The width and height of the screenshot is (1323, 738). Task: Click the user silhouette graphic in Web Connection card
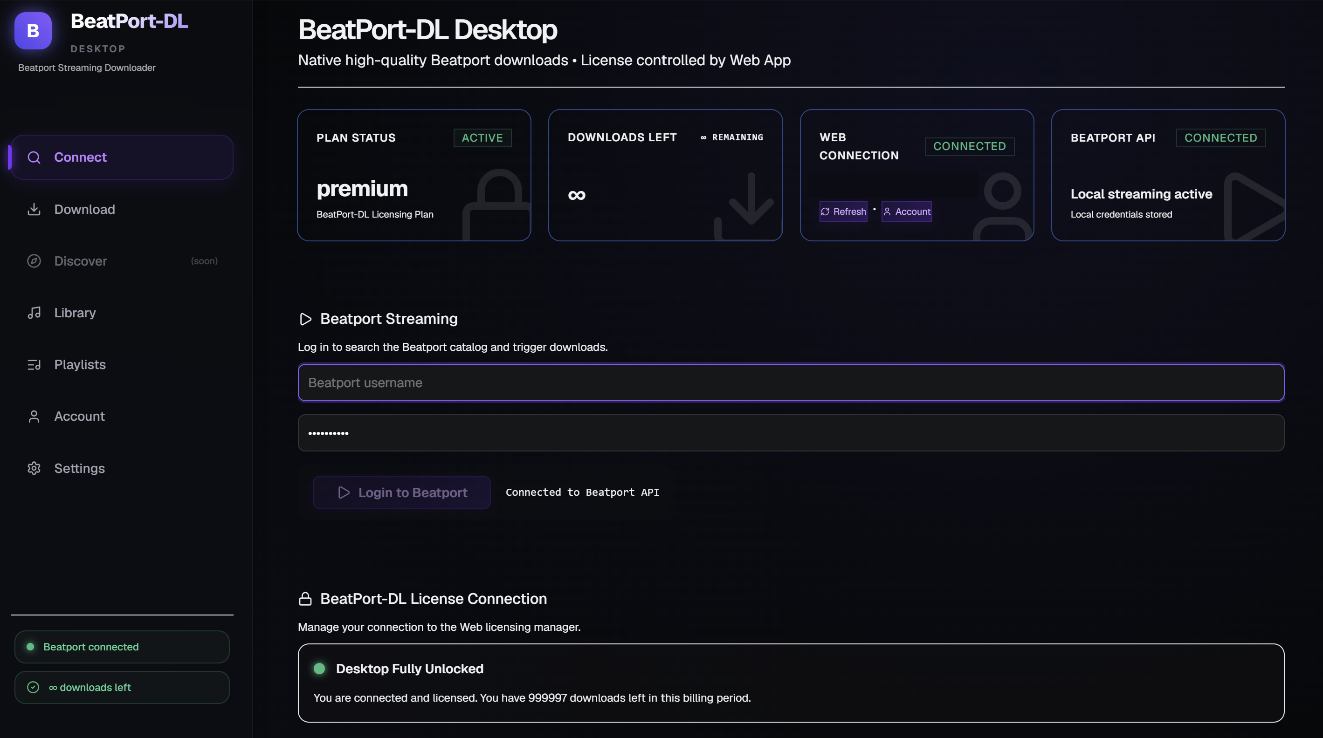(x=1002, y=206)
